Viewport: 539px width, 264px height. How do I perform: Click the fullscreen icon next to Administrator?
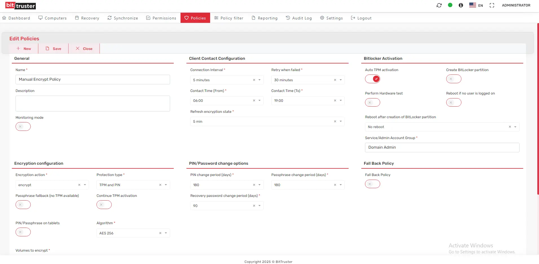[x=492, y=5]
